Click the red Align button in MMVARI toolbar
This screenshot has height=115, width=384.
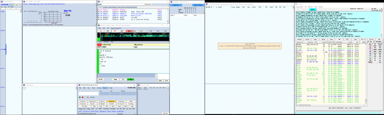(129, 31)
